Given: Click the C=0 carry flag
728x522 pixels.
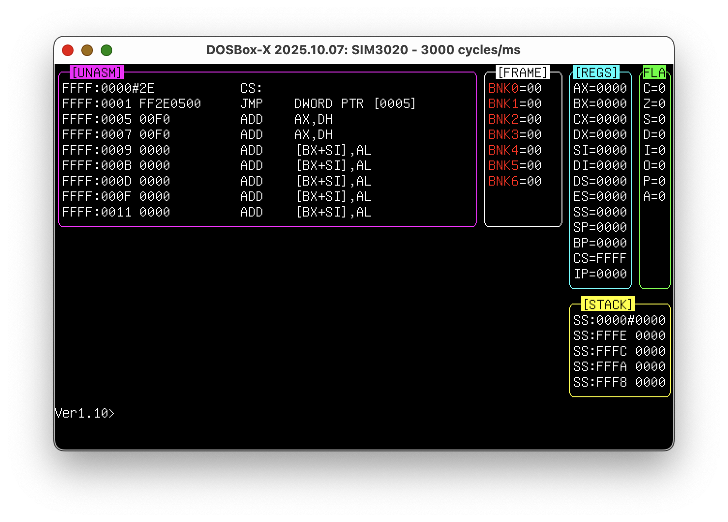Looking at the screenshot, I should pyautogui.click(x=654, y=88).
